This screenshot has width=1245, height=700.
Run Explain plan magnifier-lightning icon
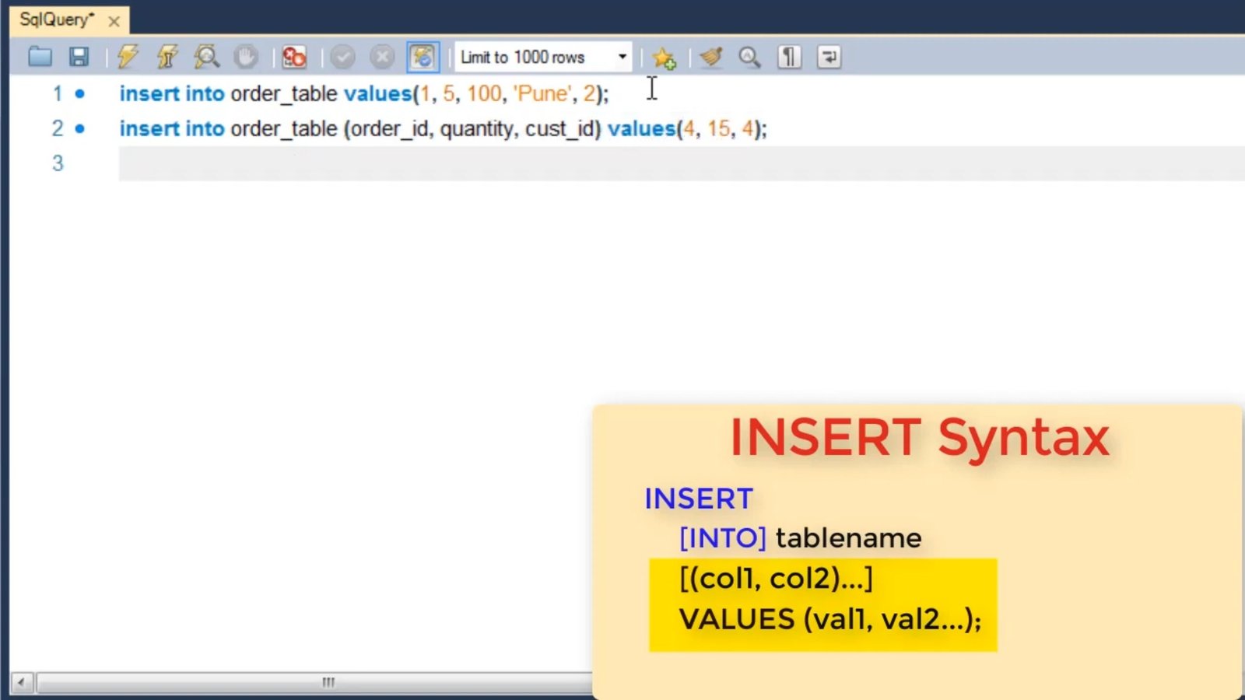206,57
